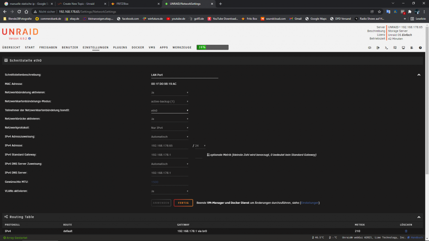Open the Leseliste reading list
Viewport: 429px width, 241px height.
click(418, 19)
